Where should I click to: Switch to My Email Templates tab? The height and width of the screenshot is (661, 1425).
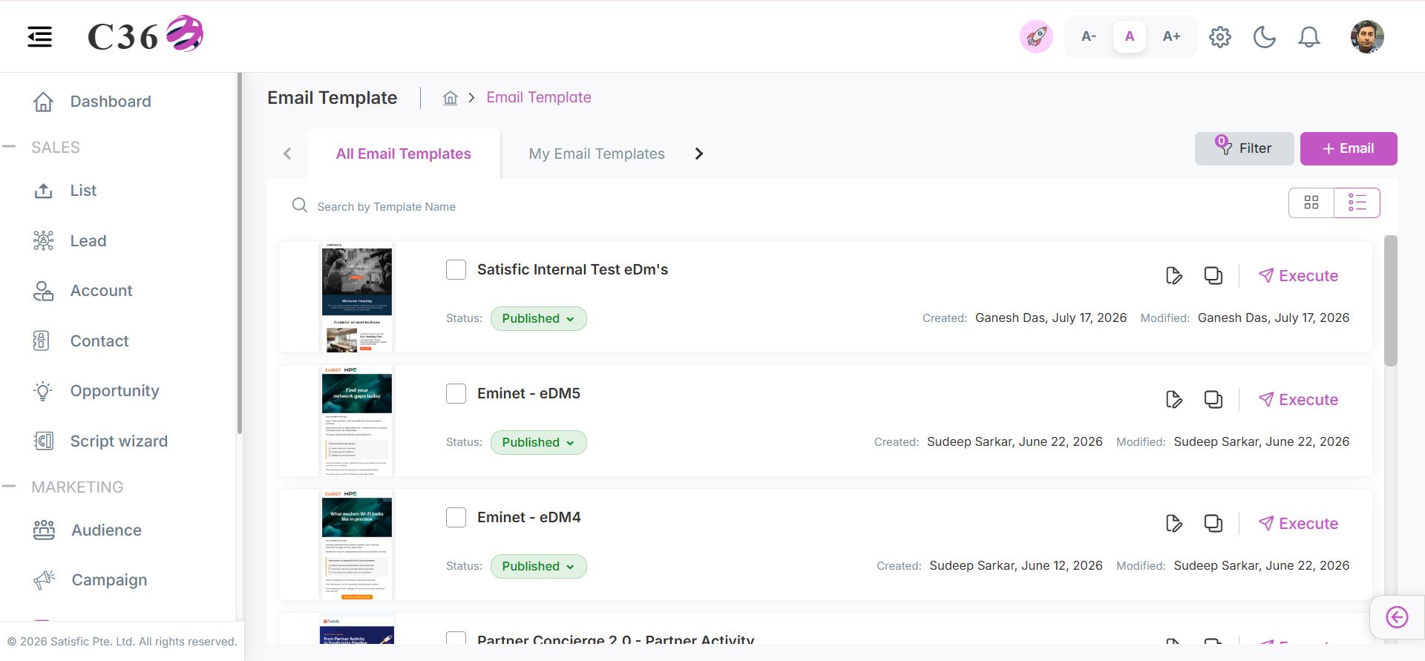coord(597,154)
